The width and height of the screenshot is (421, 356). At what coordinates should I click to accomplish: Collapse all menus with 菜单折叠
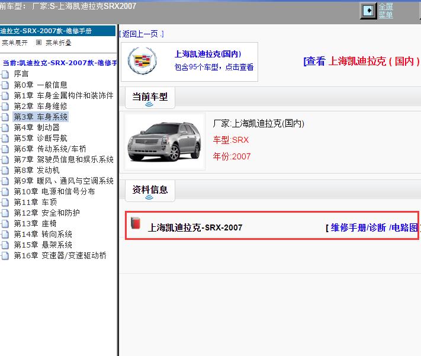58,43
